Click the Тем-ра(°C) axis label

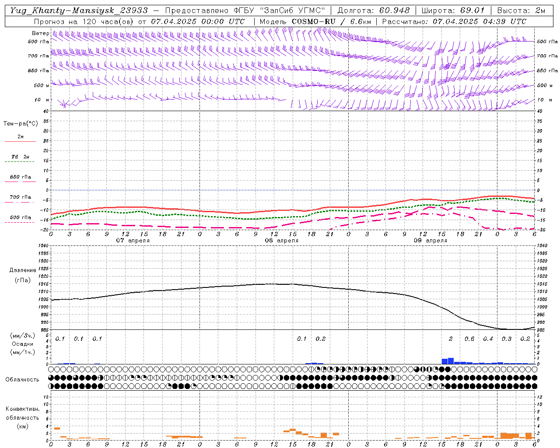tap(21, 123)
